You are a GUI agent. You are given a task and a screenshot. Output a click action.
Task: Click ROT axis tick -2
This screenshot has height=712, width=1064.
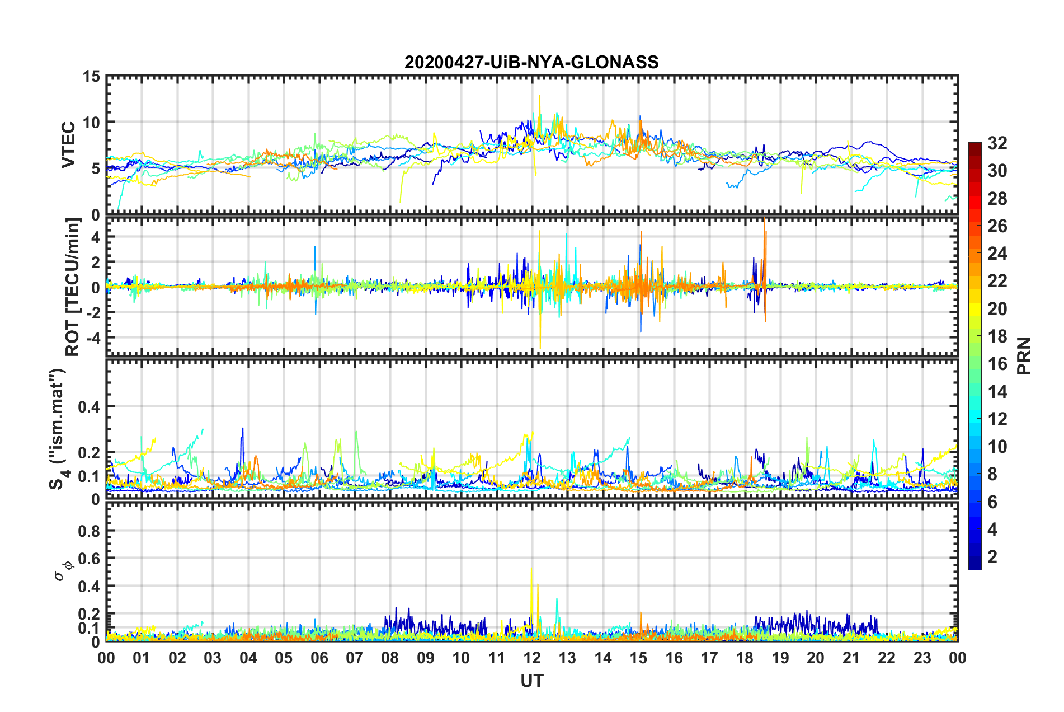coord(93,313)
